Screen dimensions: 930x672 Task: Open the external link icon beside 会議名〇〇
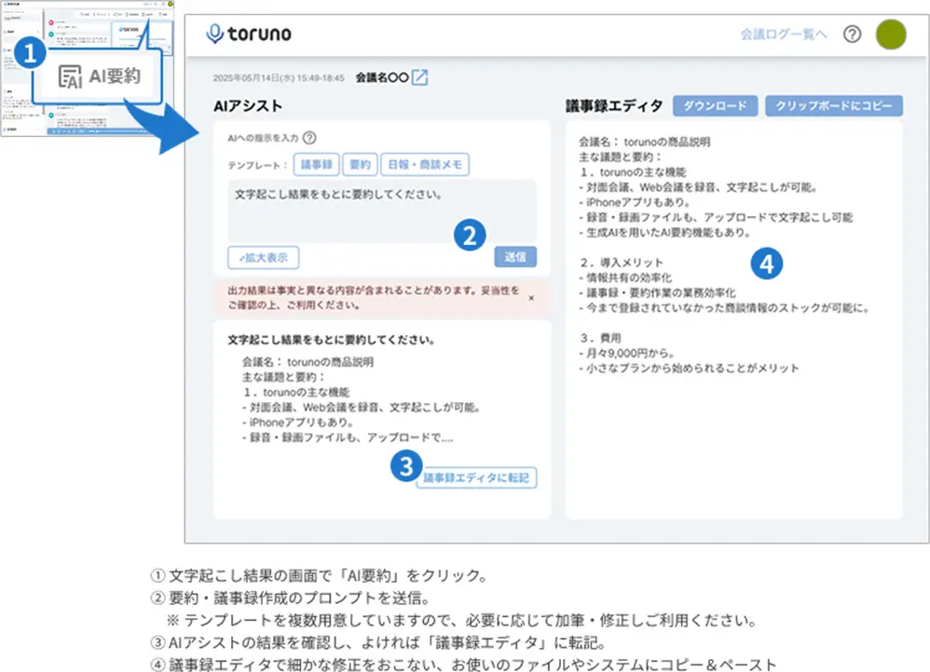coord(420,78)
